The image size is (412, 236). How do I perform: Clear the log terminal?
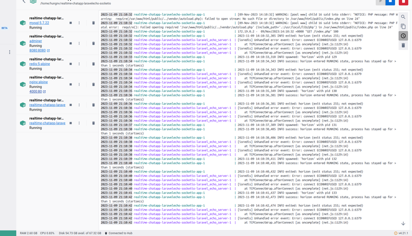pyautogui.click(x=403, y=45)
